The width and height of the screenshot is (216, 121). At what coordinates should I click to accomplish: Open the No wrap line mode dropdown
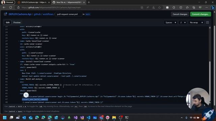click(x=196, y=23)
